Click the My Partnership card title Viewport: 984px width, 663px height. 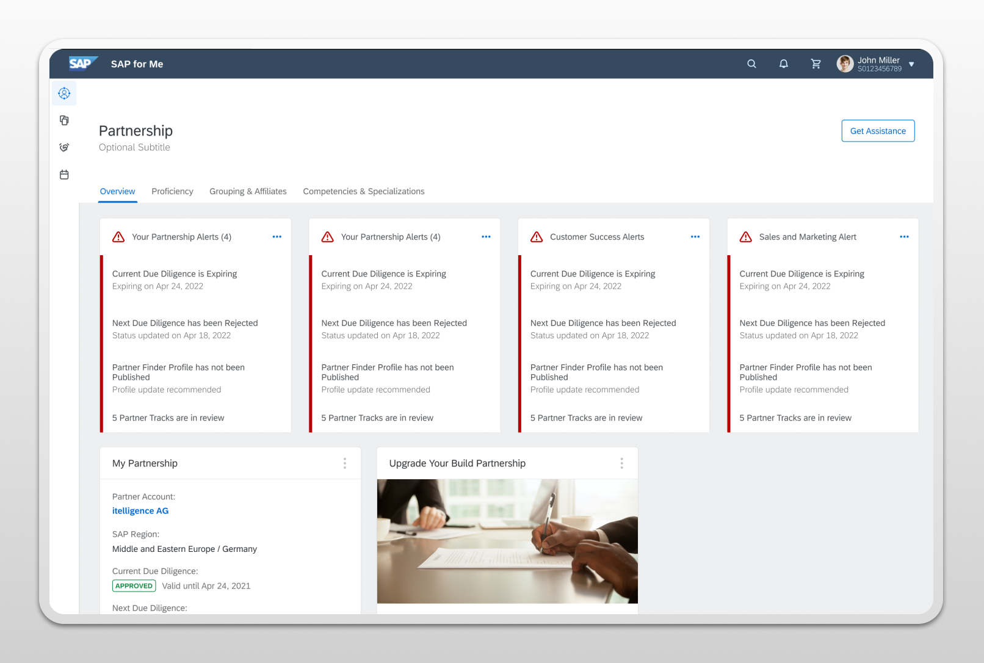tap(145, 463)
